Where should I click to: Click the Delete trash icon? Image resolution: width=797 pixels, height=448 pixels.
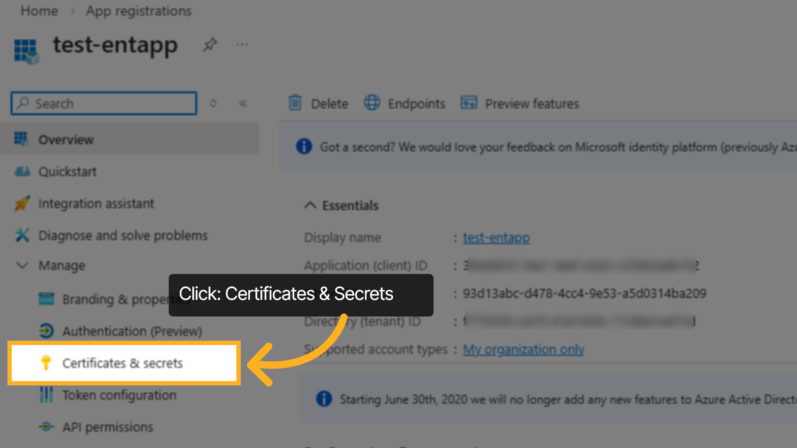tap(295, 103)
